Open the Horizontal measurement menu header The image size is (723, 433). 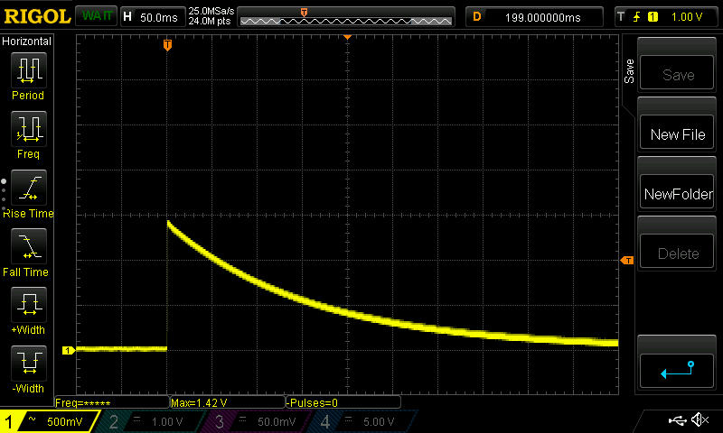click(28, 41)
